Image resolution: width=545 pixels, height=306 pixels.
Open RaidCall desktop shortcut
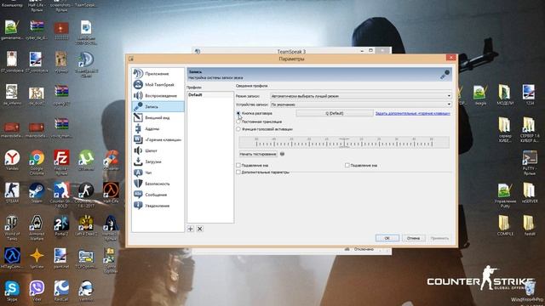[x=61, y=291]
